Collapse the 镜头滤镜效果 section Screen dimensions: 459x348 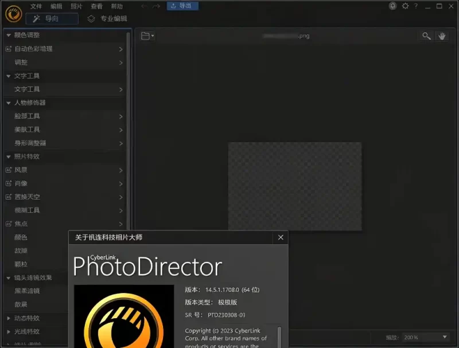pos(9,278)
